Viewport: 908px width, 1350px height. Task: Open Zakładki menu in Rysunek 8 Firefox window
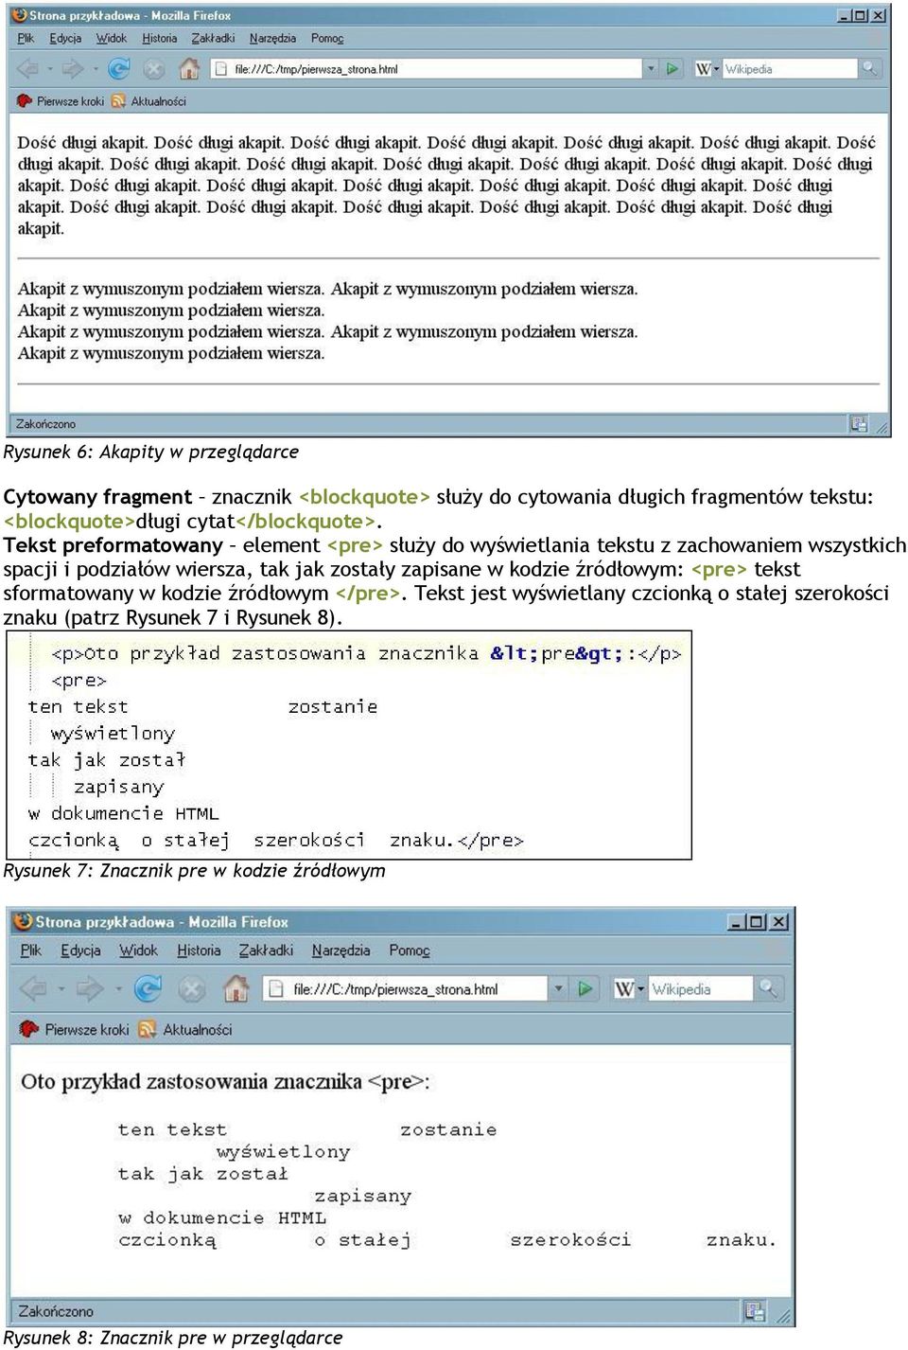pyautogui.click(x=266, y=950)
